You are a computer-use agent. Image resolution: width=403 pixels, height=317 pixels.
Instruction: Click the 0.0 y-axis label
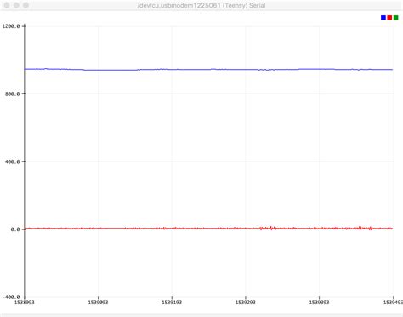(x=15, y=229)
